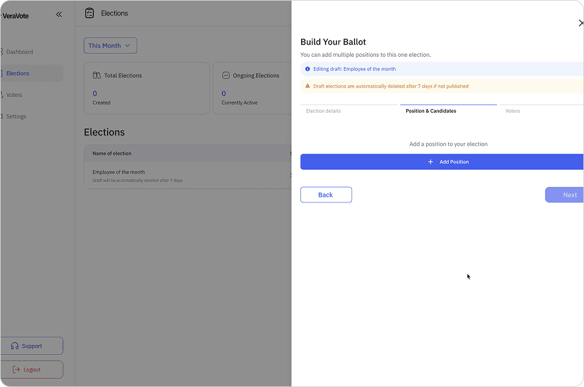
Task: Go to the Voters tab
Action: 512,111
